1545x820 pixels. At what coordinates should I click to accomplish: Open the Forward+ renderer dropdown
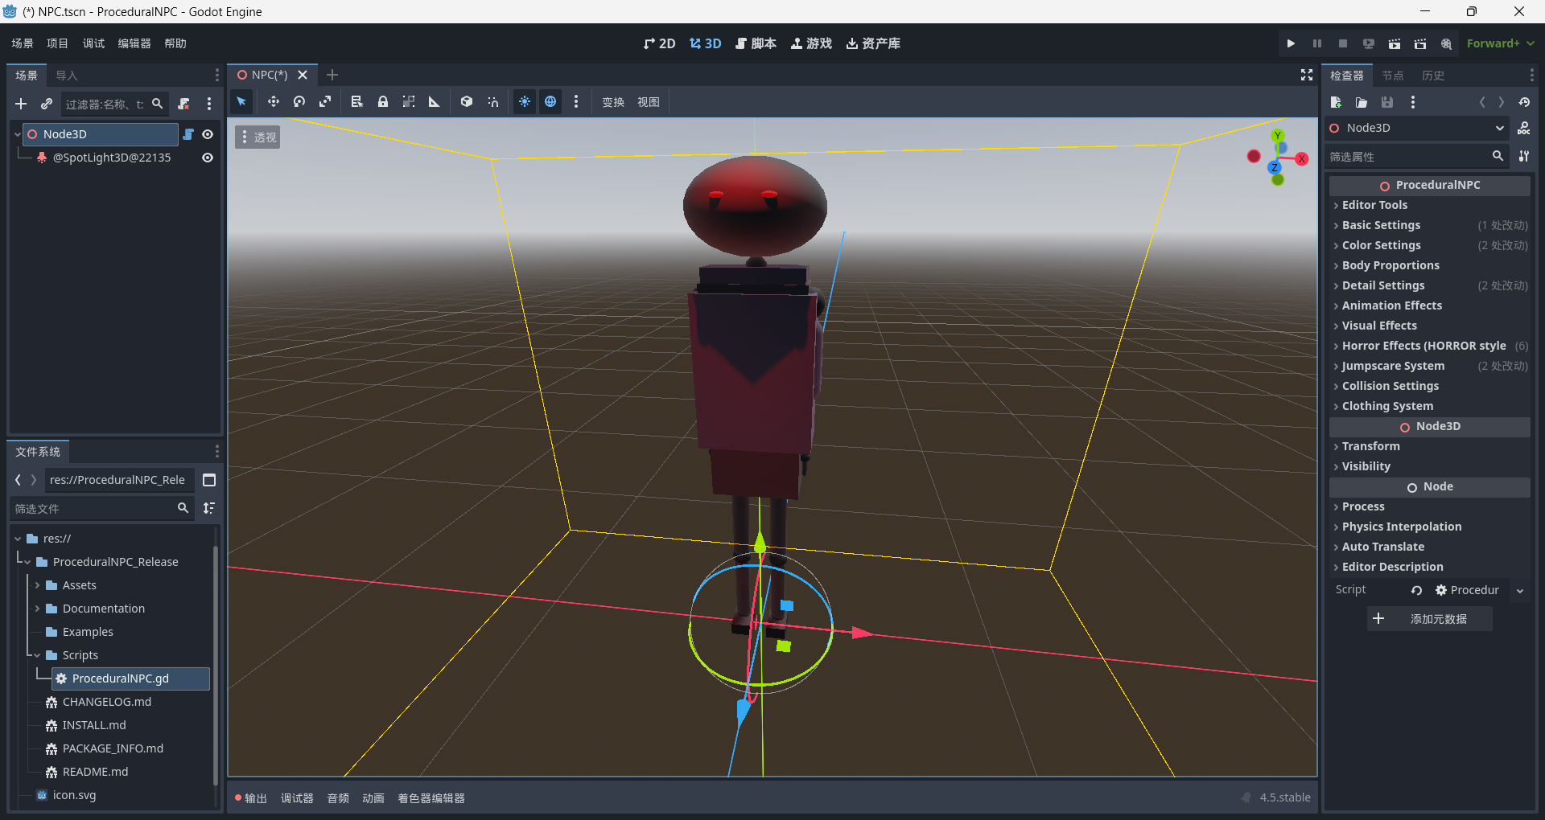1500,43
